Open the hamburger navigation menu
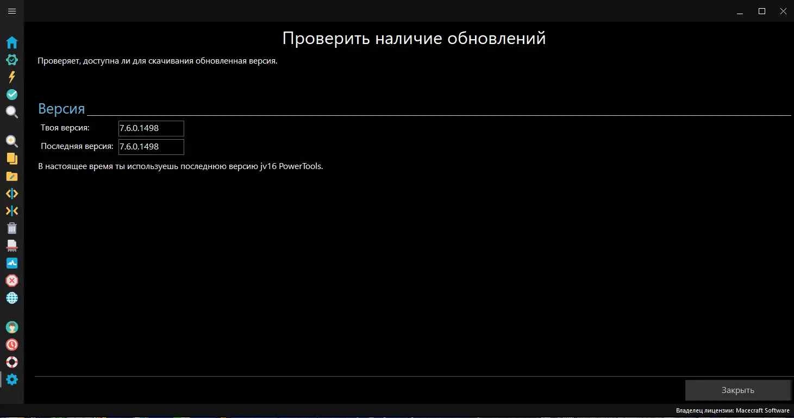 12,11
